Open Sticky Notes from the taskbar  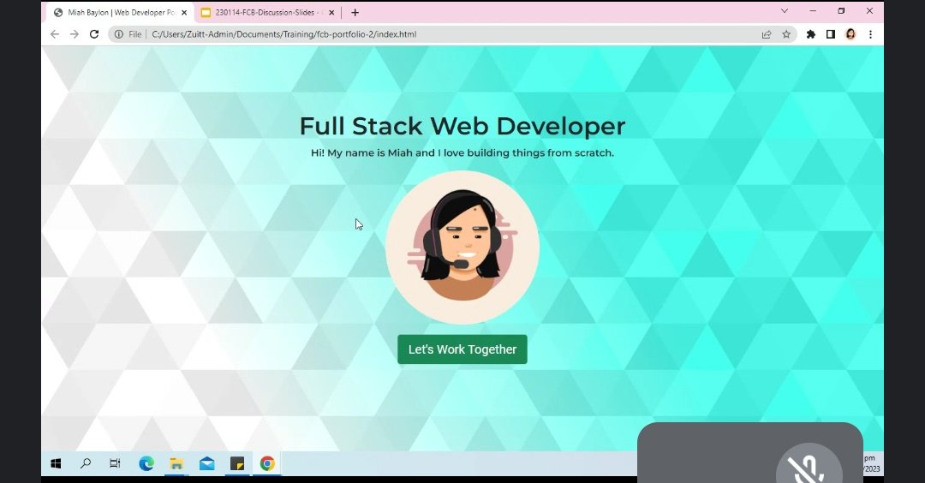237,463
